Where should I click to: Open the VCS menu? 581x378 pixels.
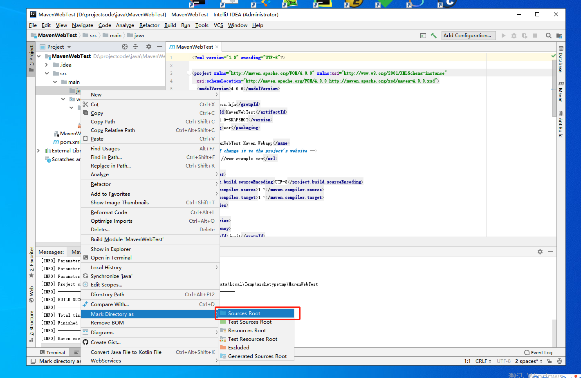click(x=219, y=25)
